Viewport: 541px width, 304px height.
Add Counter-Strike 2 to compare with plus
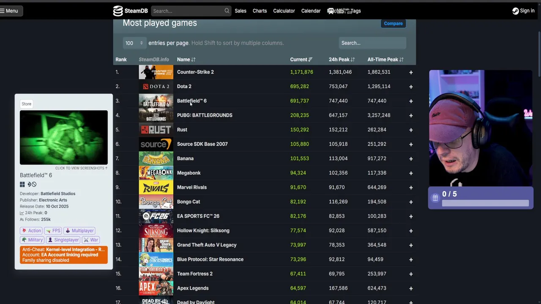(x=411, y=72)
